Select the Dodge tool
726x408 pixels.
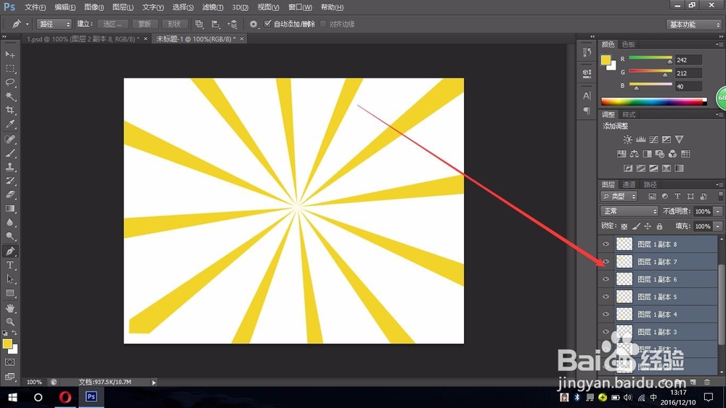click(9, 236)
